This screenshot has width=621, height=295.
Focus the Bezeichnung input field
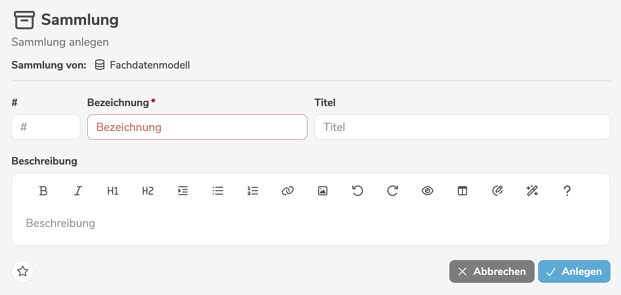[x=197, y=127]
